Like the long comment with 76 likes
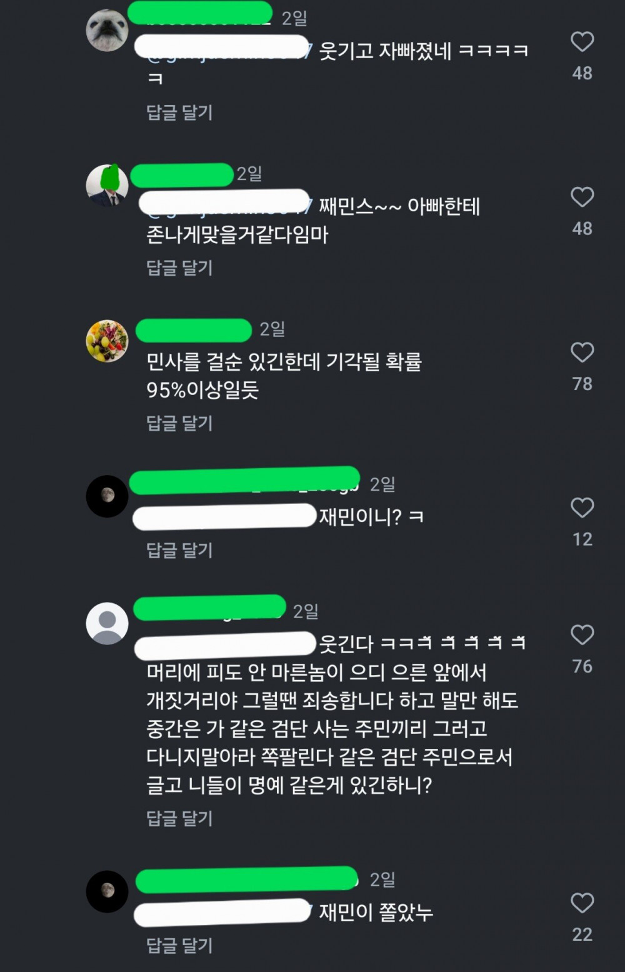Viewport: 625px width, 972px height. tap(582, 635)
